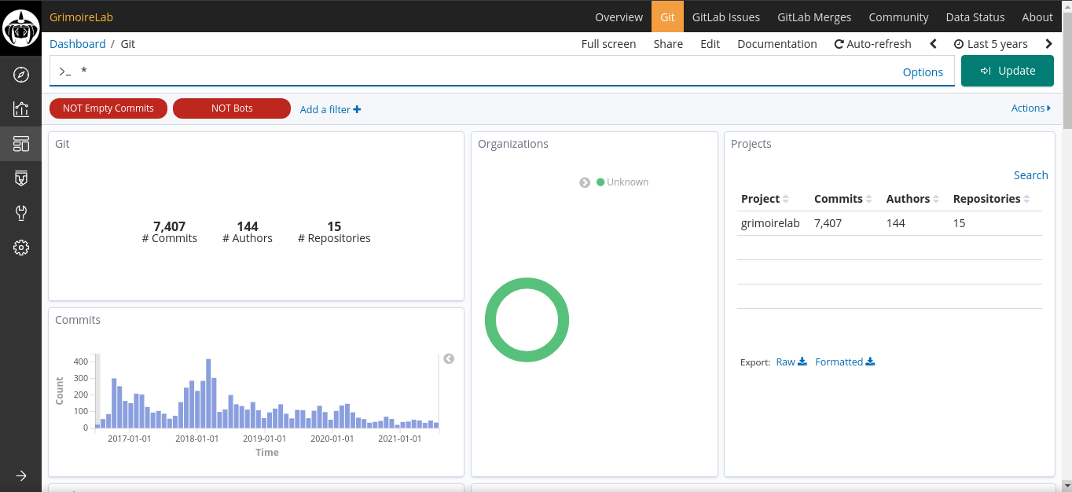Open the Documentation link
1072x492 pixels.
tap(777, 44)
